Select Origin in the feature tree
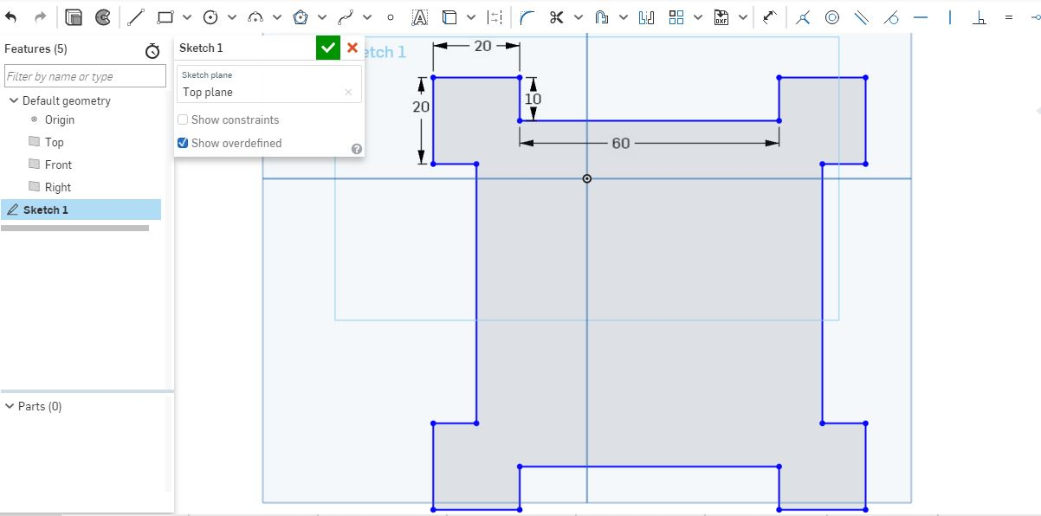Screen dimensions: 1041x516 (60, 119)
